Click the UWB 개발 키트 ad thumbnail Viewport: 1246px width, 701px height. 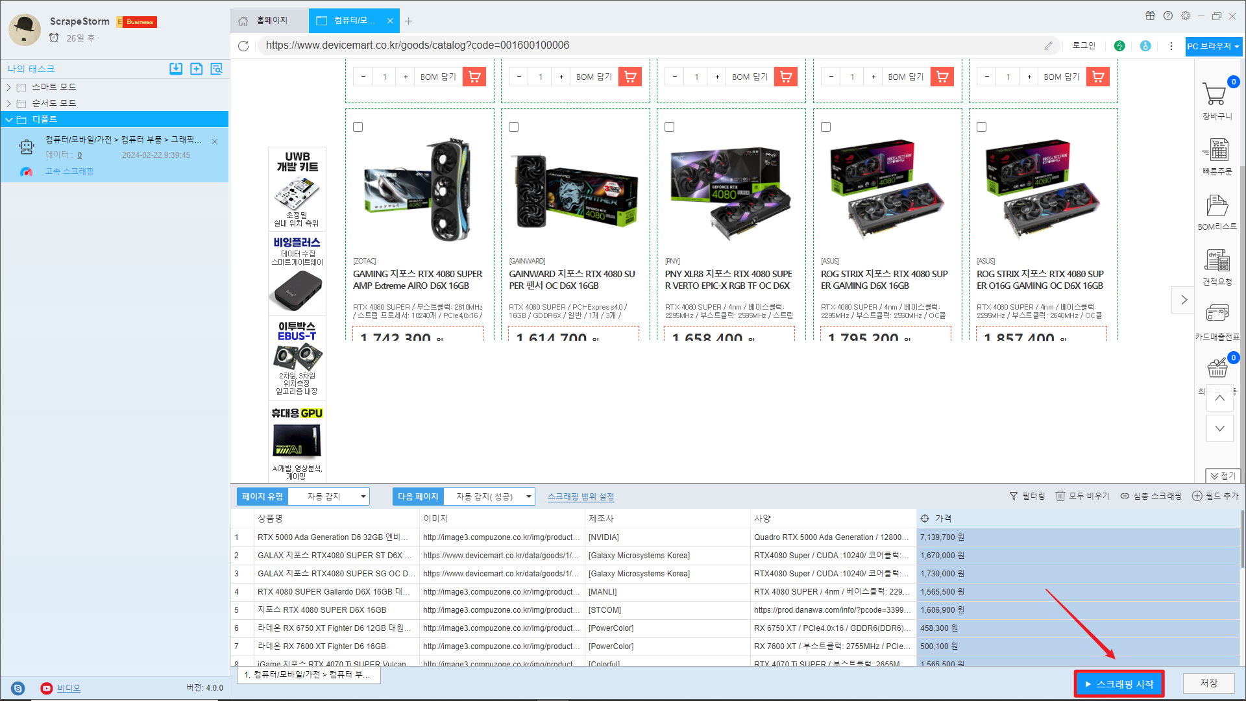[x=297, y=188]
